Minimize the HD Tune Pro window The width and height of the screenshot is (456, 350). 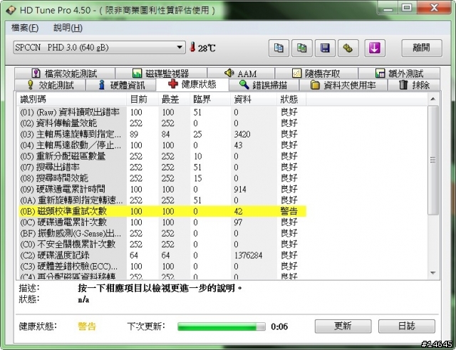(388, 8)
